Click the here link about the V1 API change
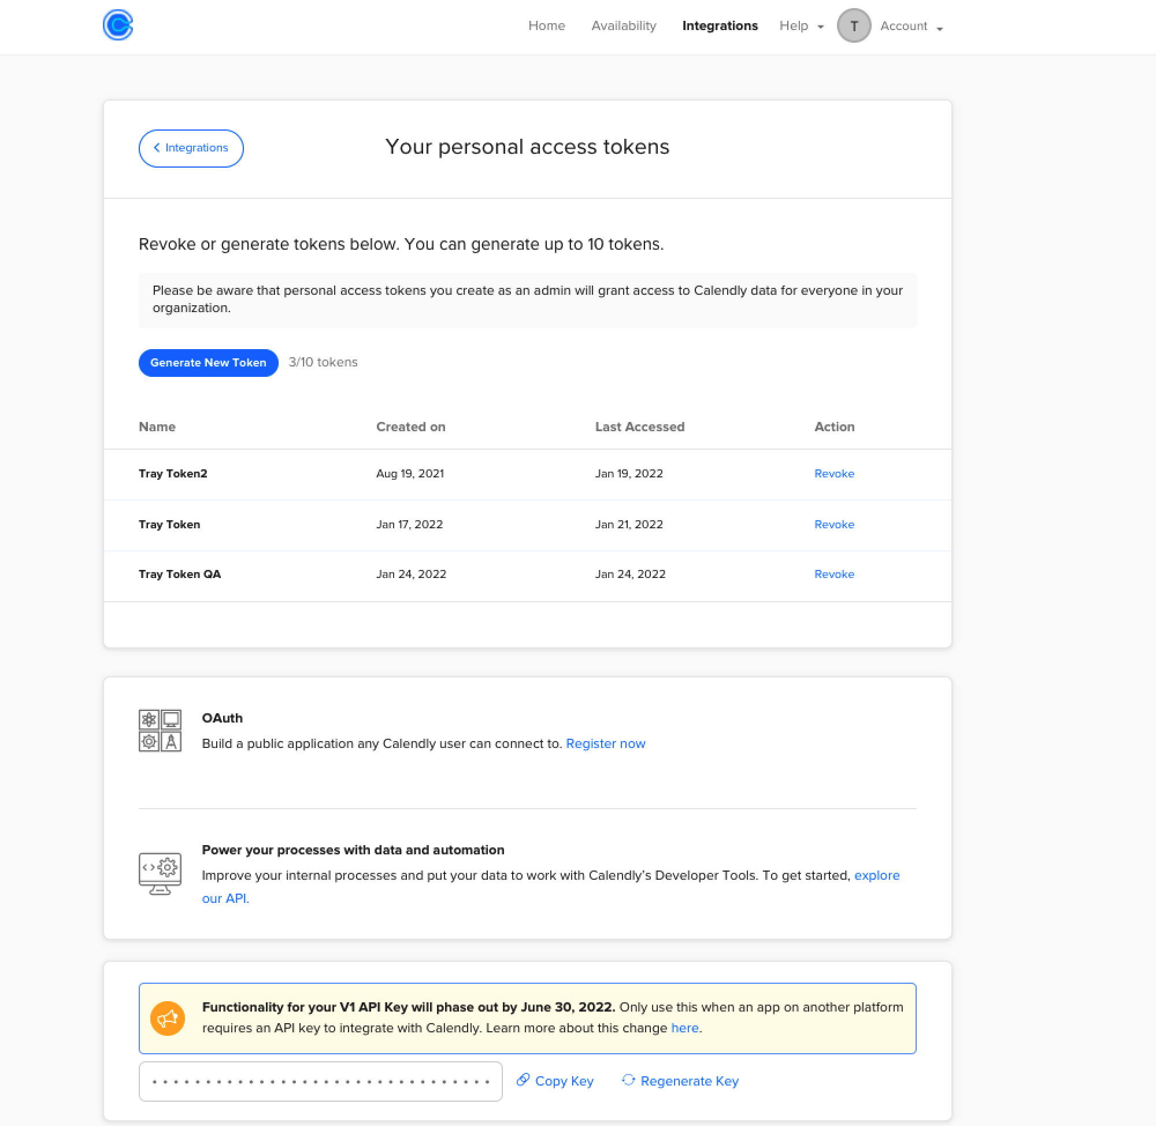1156x1126 pixels. (685, 1028)
